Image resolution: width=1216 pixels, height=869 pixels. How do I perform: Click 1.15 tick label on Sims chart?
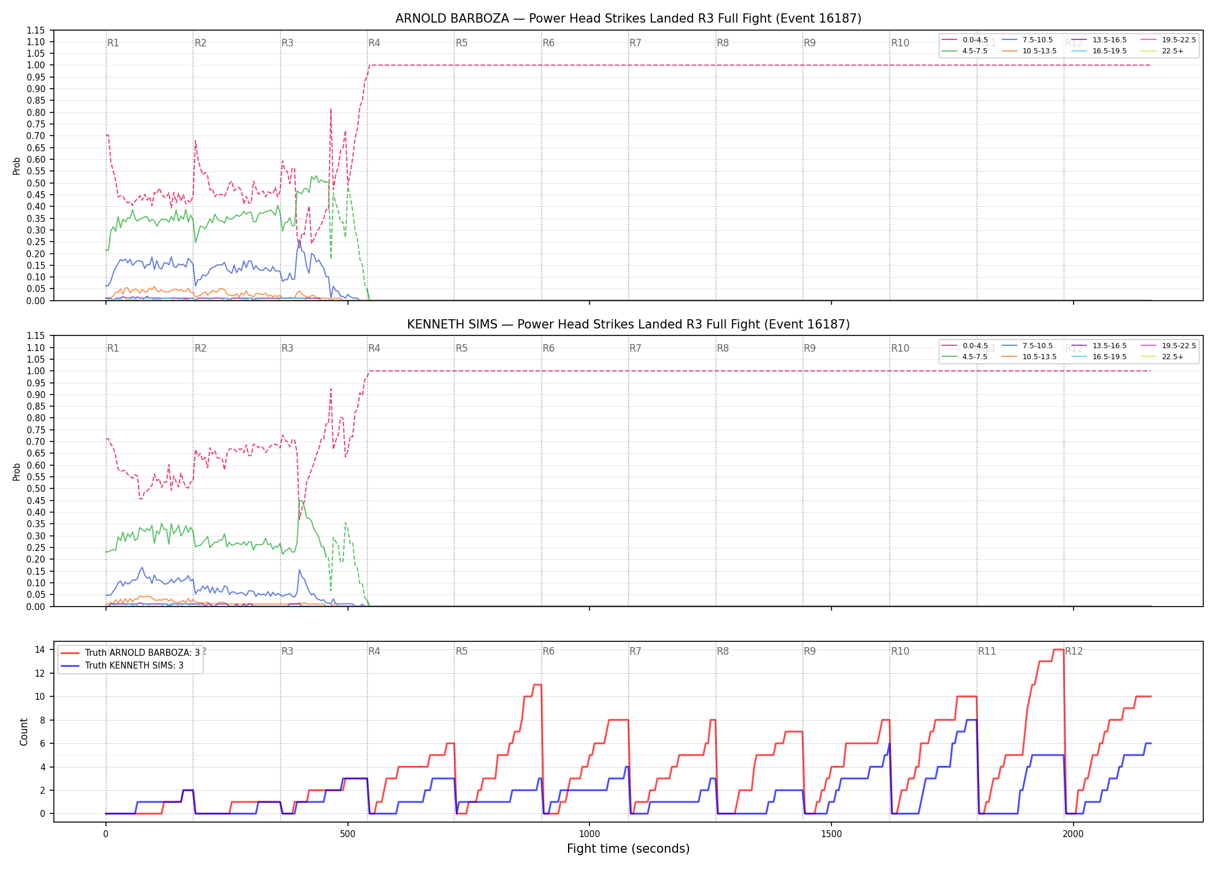point(36,336)
